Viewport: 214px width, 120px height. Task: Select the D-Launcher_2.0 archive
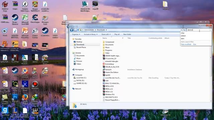tap(111, 59)
